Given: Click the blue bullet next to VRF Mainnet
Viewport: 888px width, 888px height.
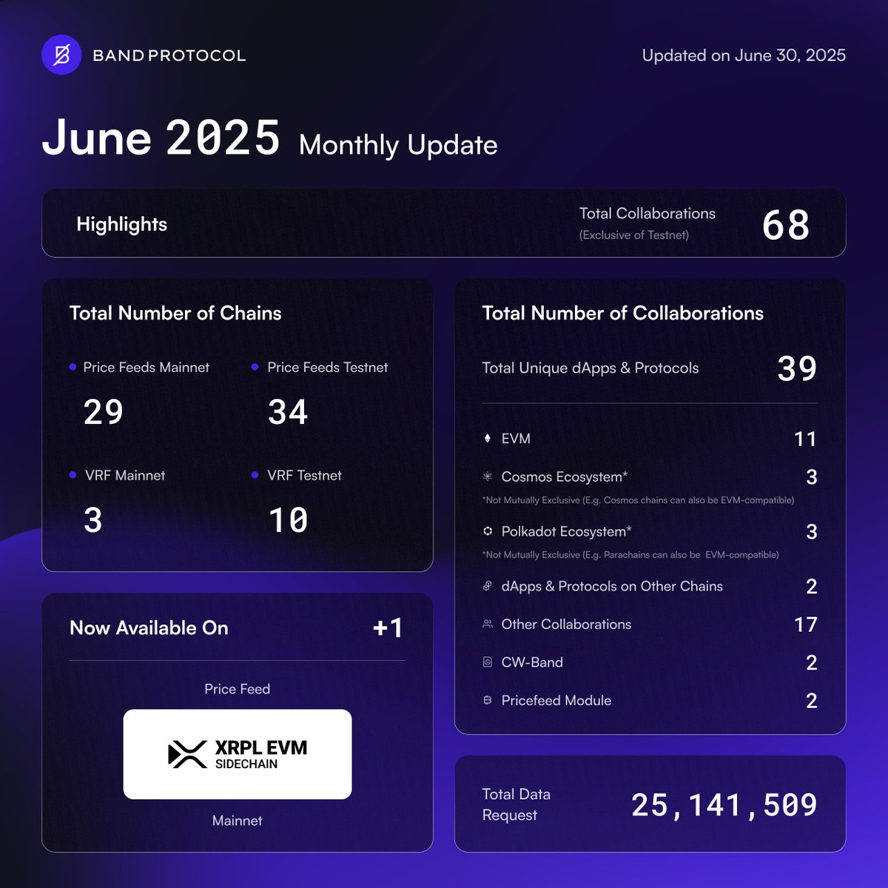Looking at the screenshot, I should tap(73, 475).
